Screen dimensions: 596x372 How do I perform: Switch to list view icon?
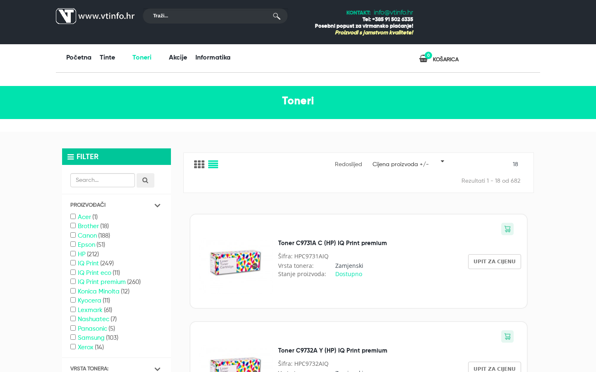click(213, 165)
